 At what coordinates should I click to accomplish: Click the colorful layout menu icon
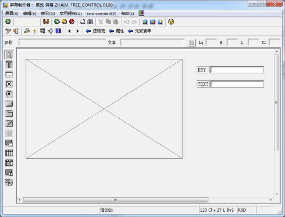[142, 13]
